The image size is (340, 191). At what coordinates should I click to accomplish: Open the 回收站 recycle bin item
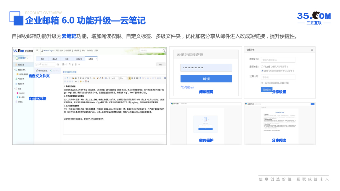(x=20, y=102)
